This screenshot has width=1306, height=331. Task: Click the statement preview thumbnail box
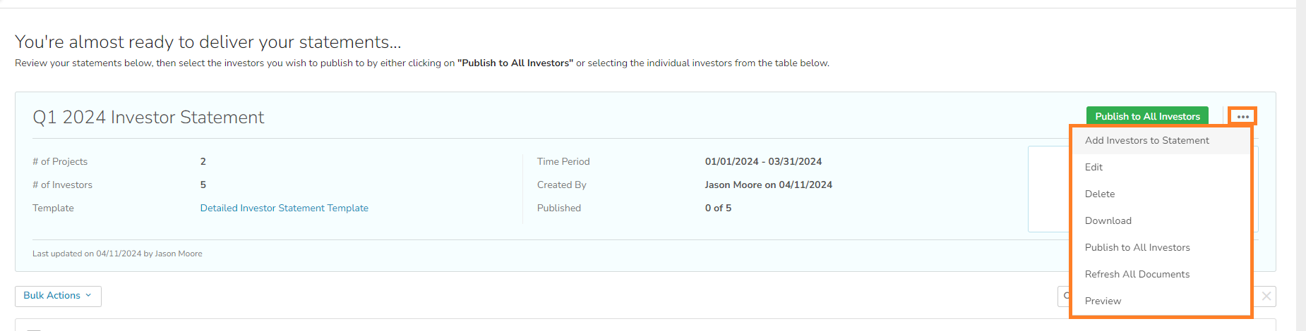click(1049, 189)
